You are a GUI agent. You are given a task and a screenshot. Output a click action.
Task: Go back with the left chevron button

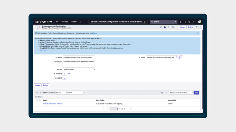(x=36, y=27)
